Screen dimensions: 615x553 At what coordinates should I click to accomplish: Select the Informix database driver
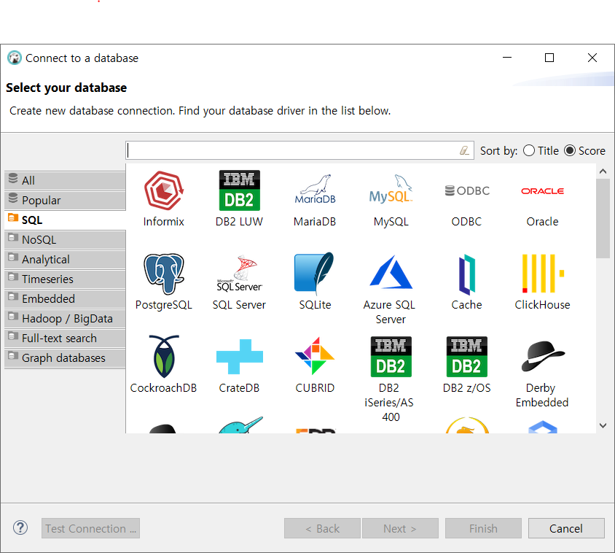point(163,191)
